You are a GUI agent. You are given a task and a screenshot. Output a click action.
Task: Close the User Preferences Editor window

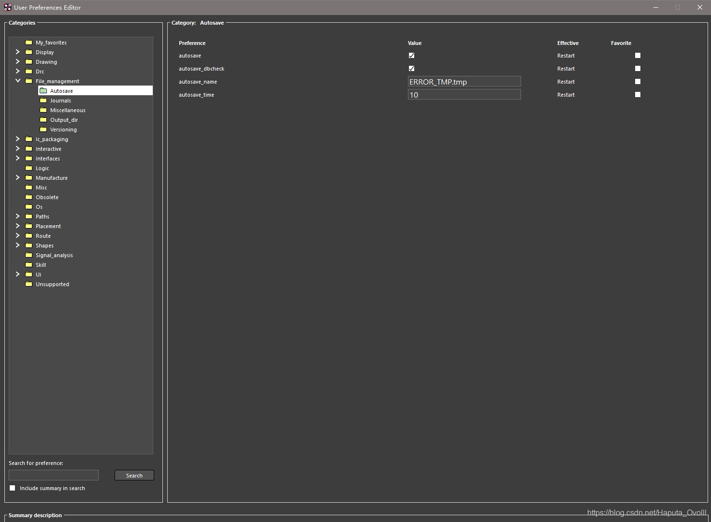coord(700,7)
